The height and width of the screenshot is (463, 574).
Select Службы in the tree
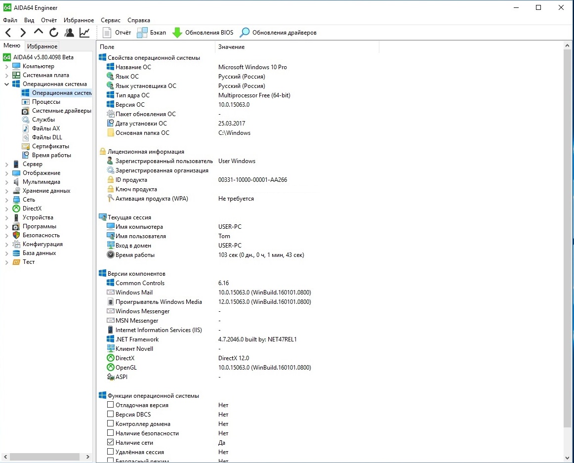click(x=43, y=120)
